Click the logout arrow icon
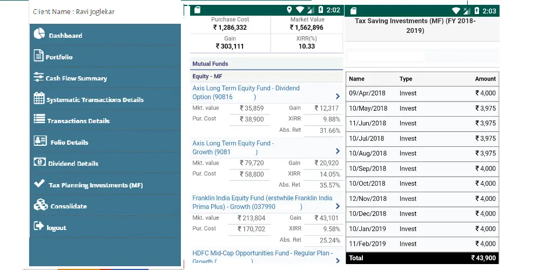 pos(38,226)
